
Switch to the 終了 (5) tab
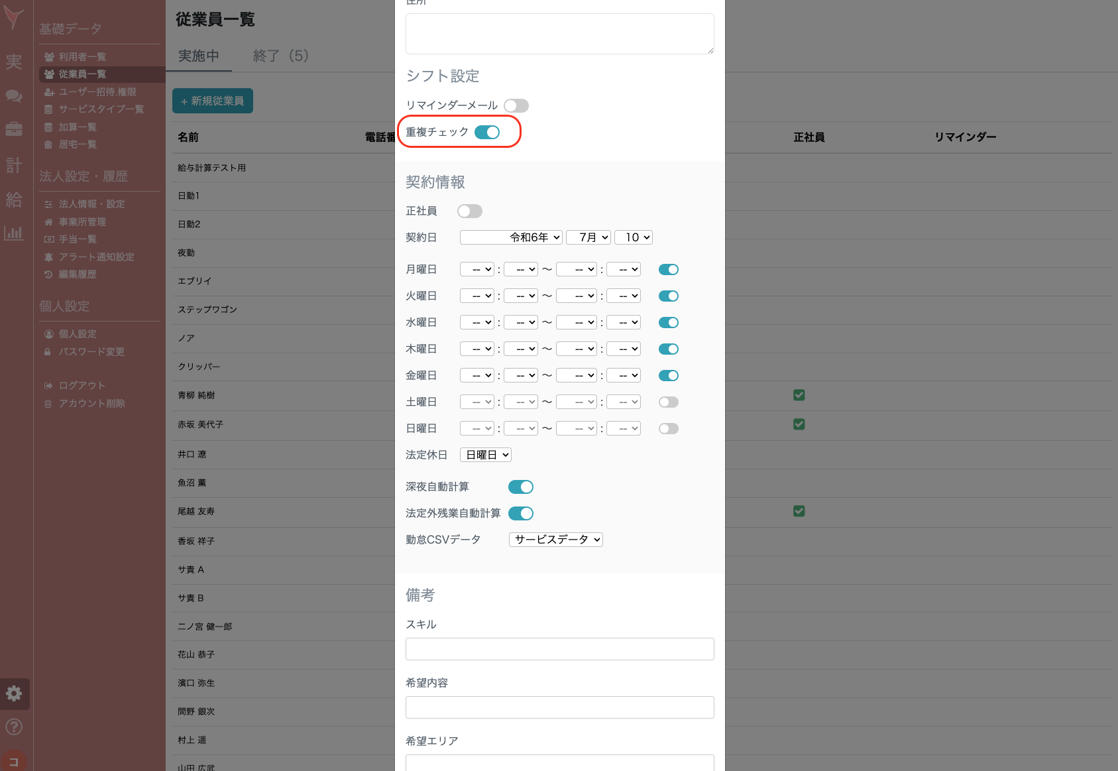pos(280,56)
